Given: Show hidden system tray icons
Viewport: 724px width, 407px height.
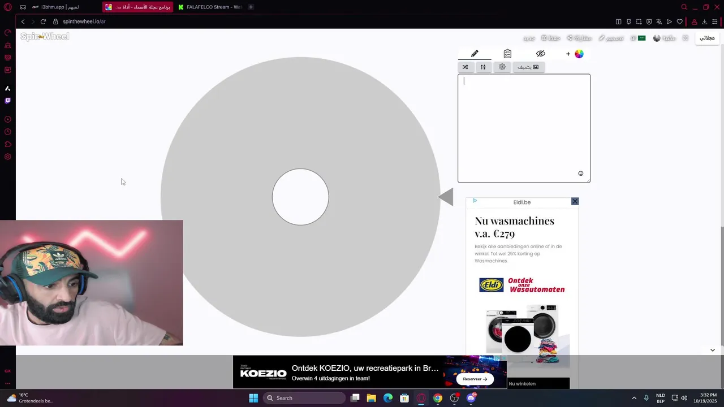Looking at the screenshot, I should coord(633,398).
